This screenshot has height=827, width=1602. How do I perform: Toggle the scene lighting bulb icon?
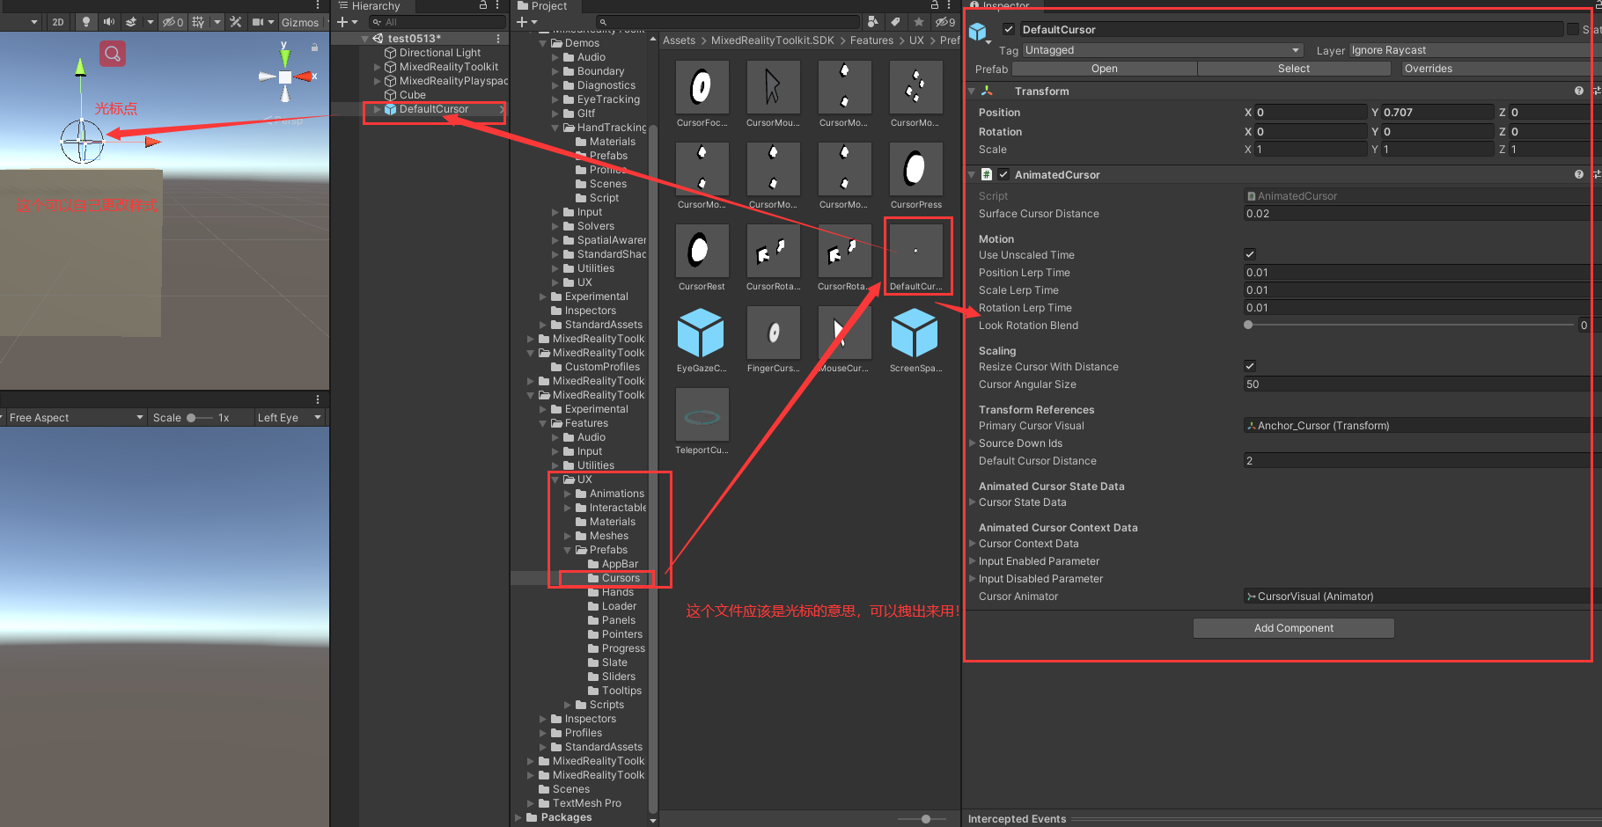tap(85, 22)
